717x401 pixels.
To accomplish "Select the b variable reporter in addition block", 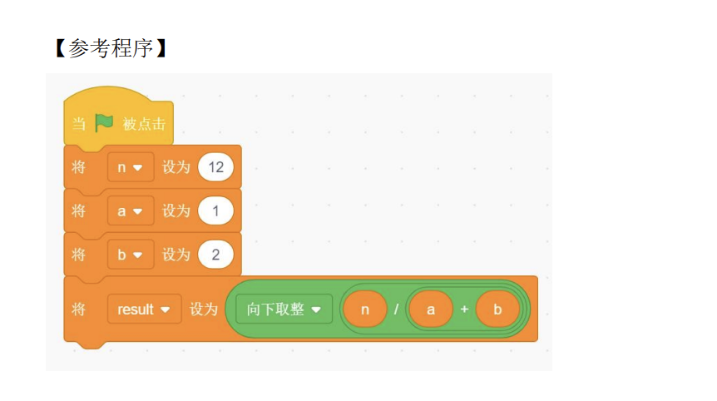I will point(497,309).
